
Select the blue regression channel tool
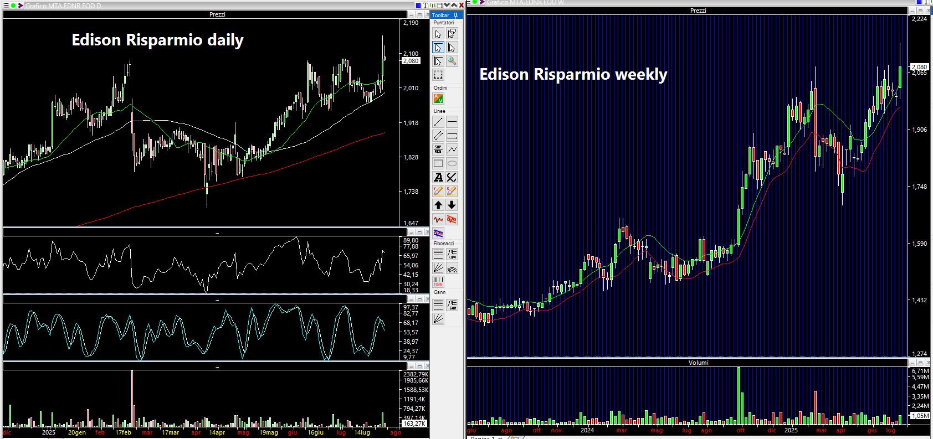438,233
